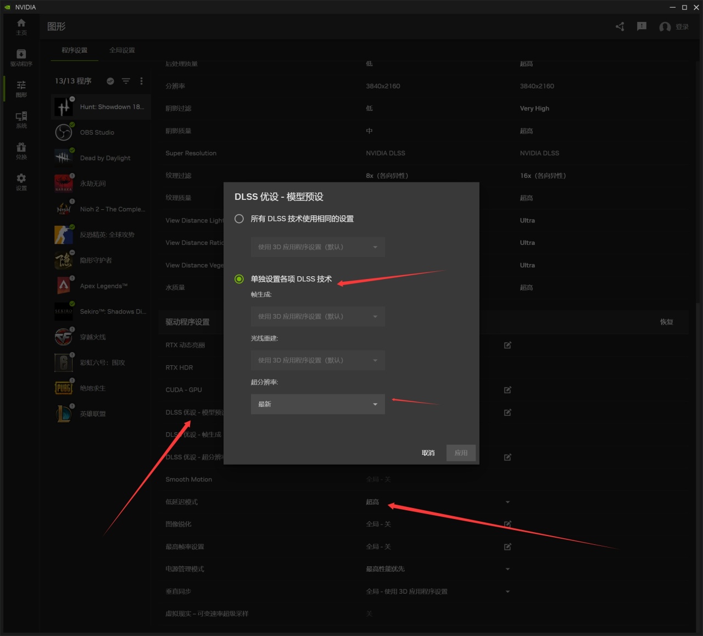Edit the DLSS 优设 - 超分辨率 row

507,457
